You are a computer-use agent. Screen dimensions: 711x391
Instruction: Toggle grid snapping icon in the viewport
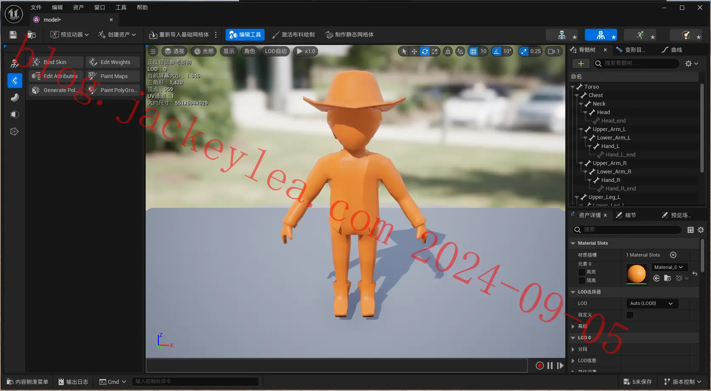tap(473, 51)
